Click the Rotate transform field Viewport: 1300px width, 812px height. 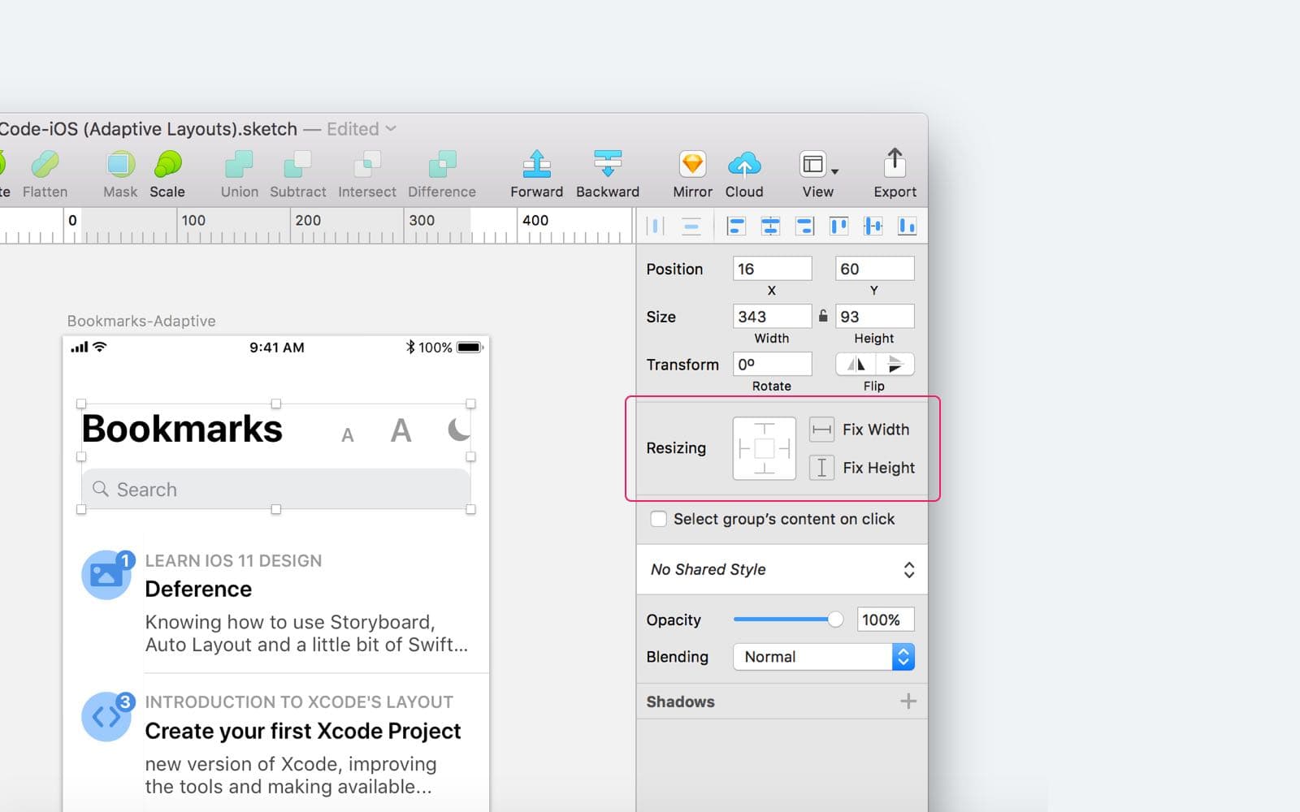[x=772, y=365]
